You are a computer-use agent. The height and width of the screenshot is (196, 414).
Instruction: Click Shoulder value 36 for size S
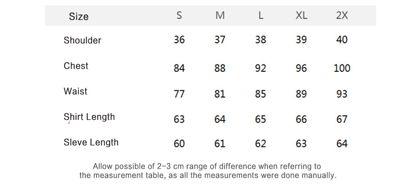click(179, 40)
